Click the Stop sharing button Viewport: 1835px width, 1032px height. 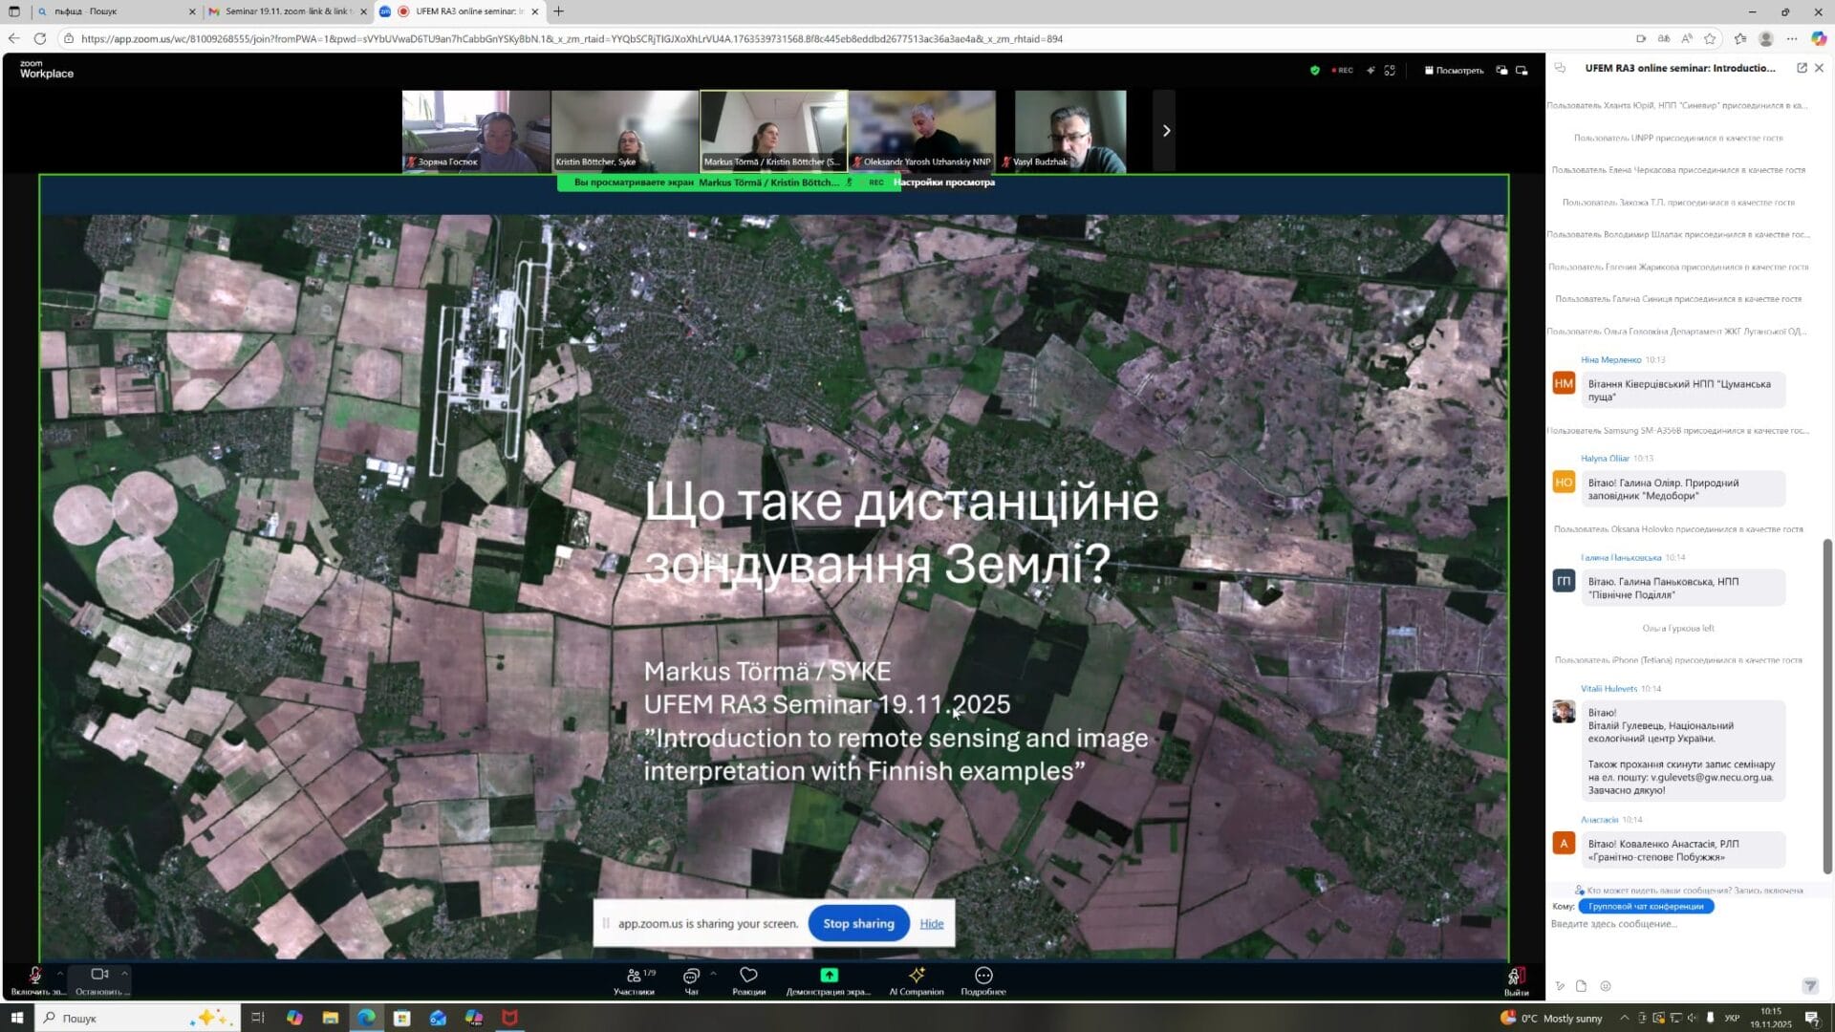[x=858, y=923]
